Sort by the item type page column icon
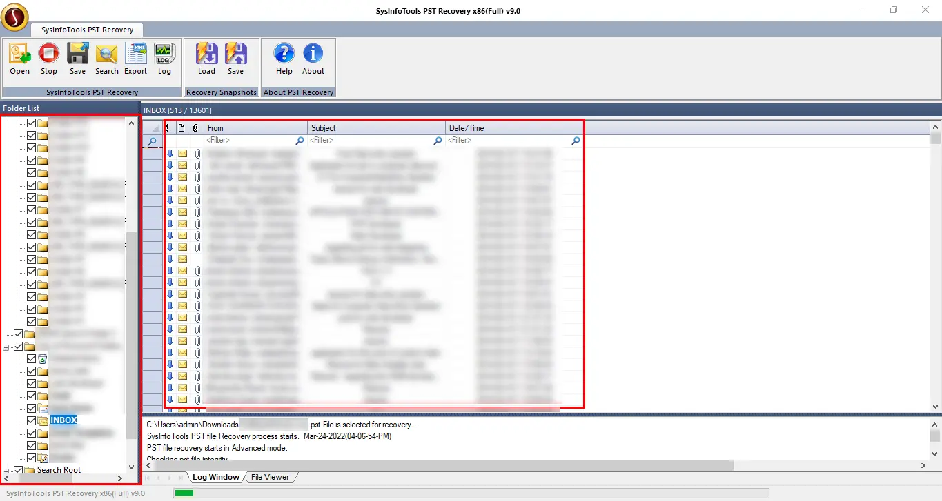The image size is (942, 501). [x=181, y=128]
